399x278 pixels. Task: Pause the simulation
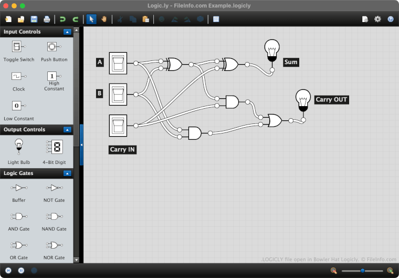click(21, 270)
